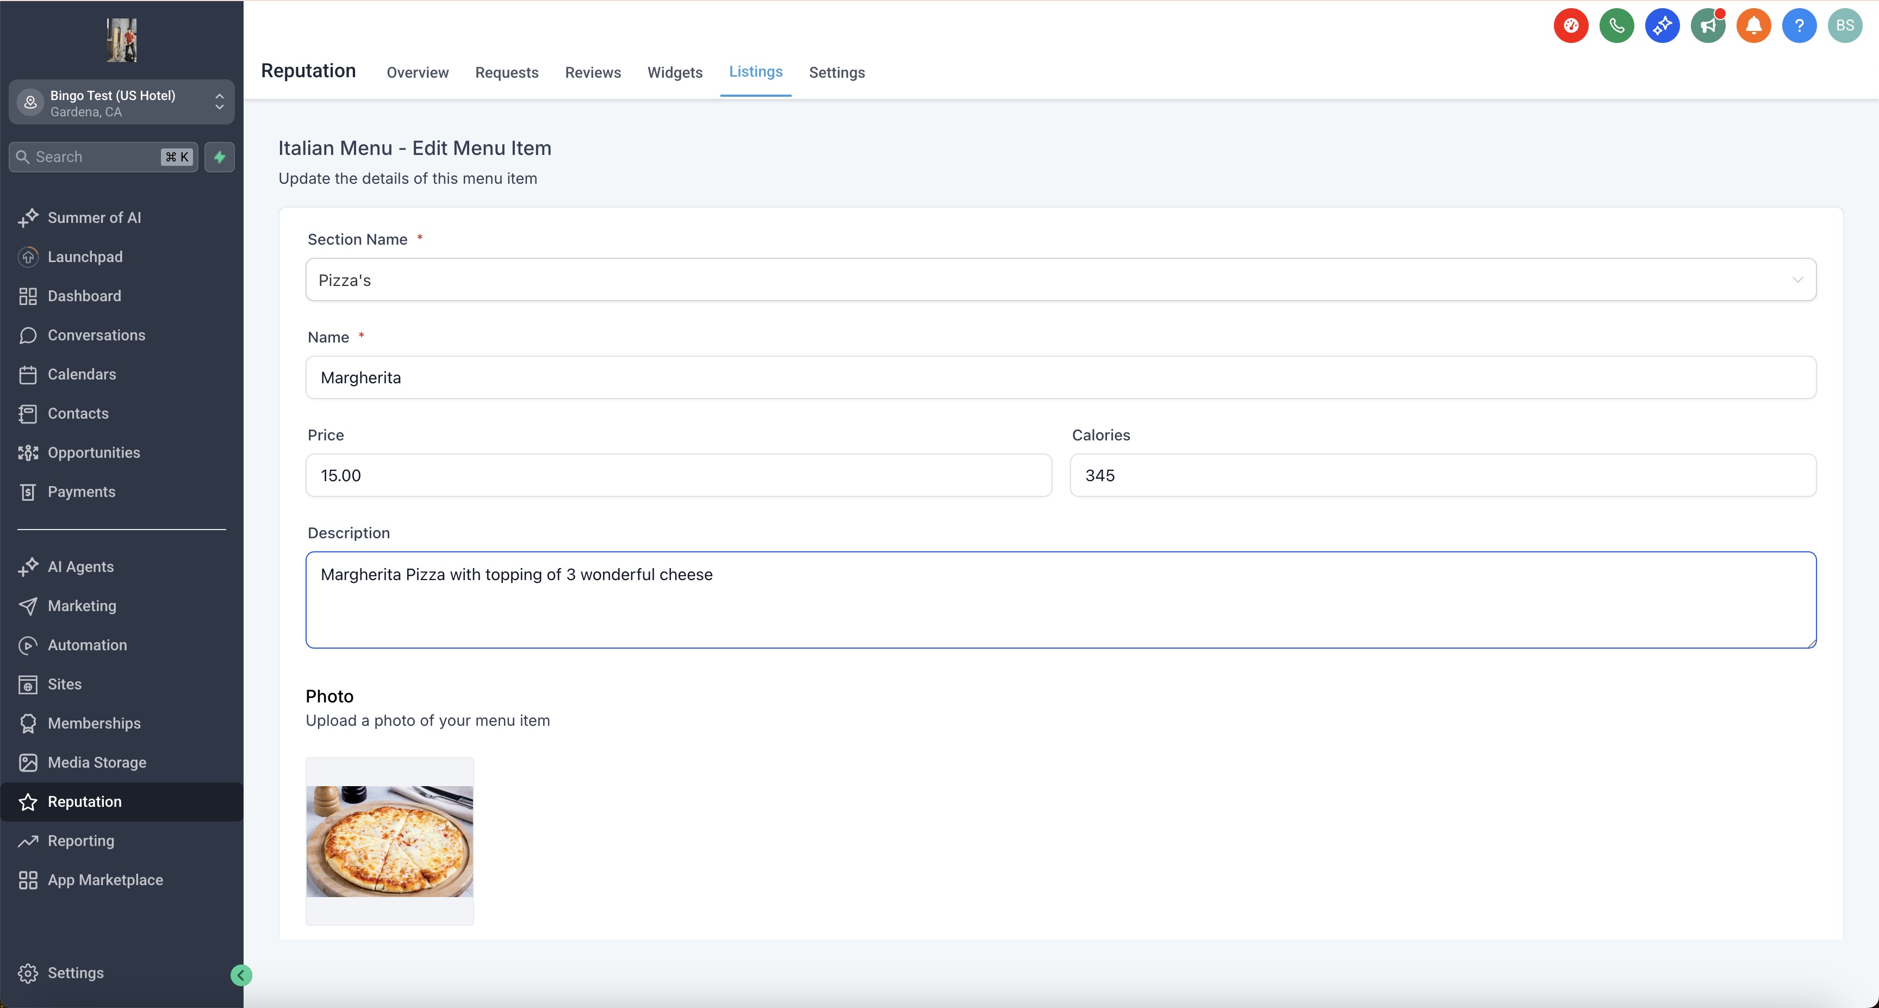Viewport: 1879px width, 1008px height.
Task: Click the megaphone announcements icon
Action: pos(1708,26)
